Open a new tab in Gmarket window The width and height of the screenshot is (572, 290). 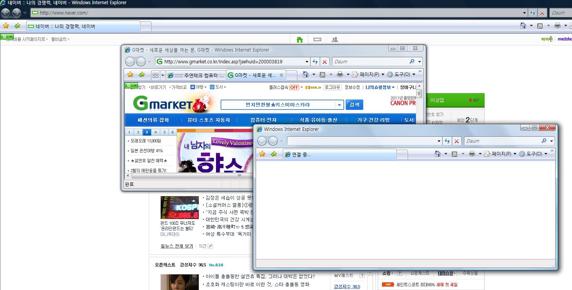point(291,75)
